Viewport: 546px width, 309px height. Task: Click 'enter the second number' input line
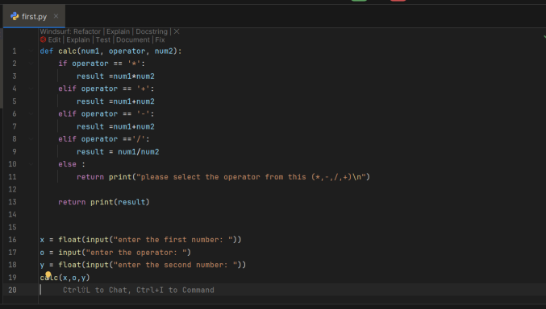point(143,265)
